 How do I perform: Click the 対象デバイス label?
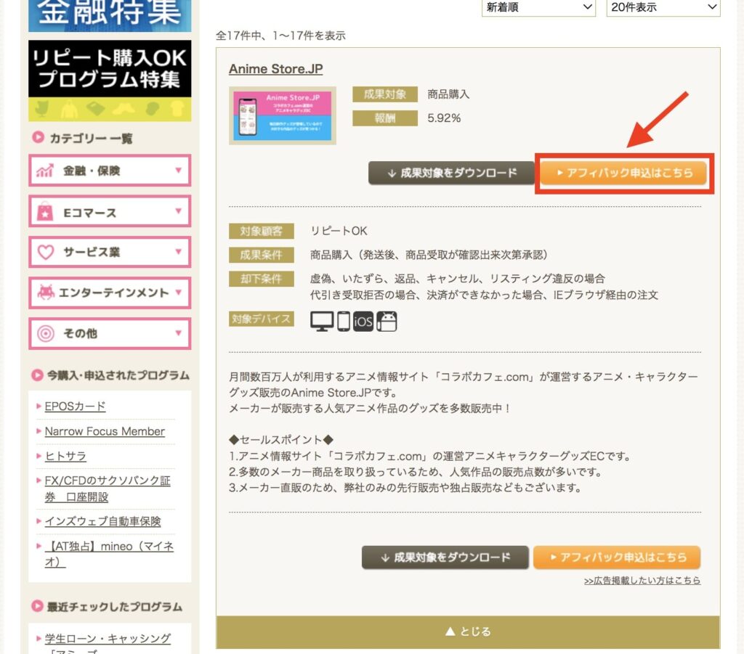[261, 319]
